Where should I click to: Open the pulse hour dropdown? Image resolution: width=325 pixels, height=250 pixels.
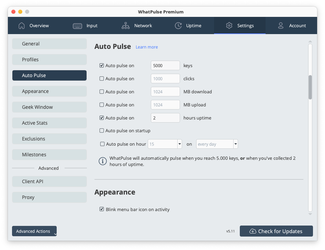179,144
